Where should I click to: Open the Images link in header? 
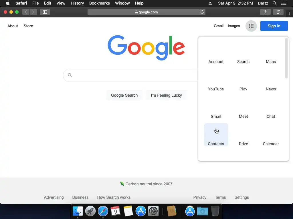tap(234, 26)
